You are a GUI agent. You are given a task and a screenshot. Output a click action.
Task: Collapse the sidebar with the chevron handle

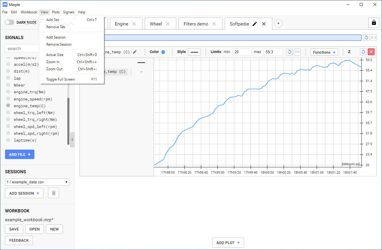pyautogui.click(x=72, y=140)
